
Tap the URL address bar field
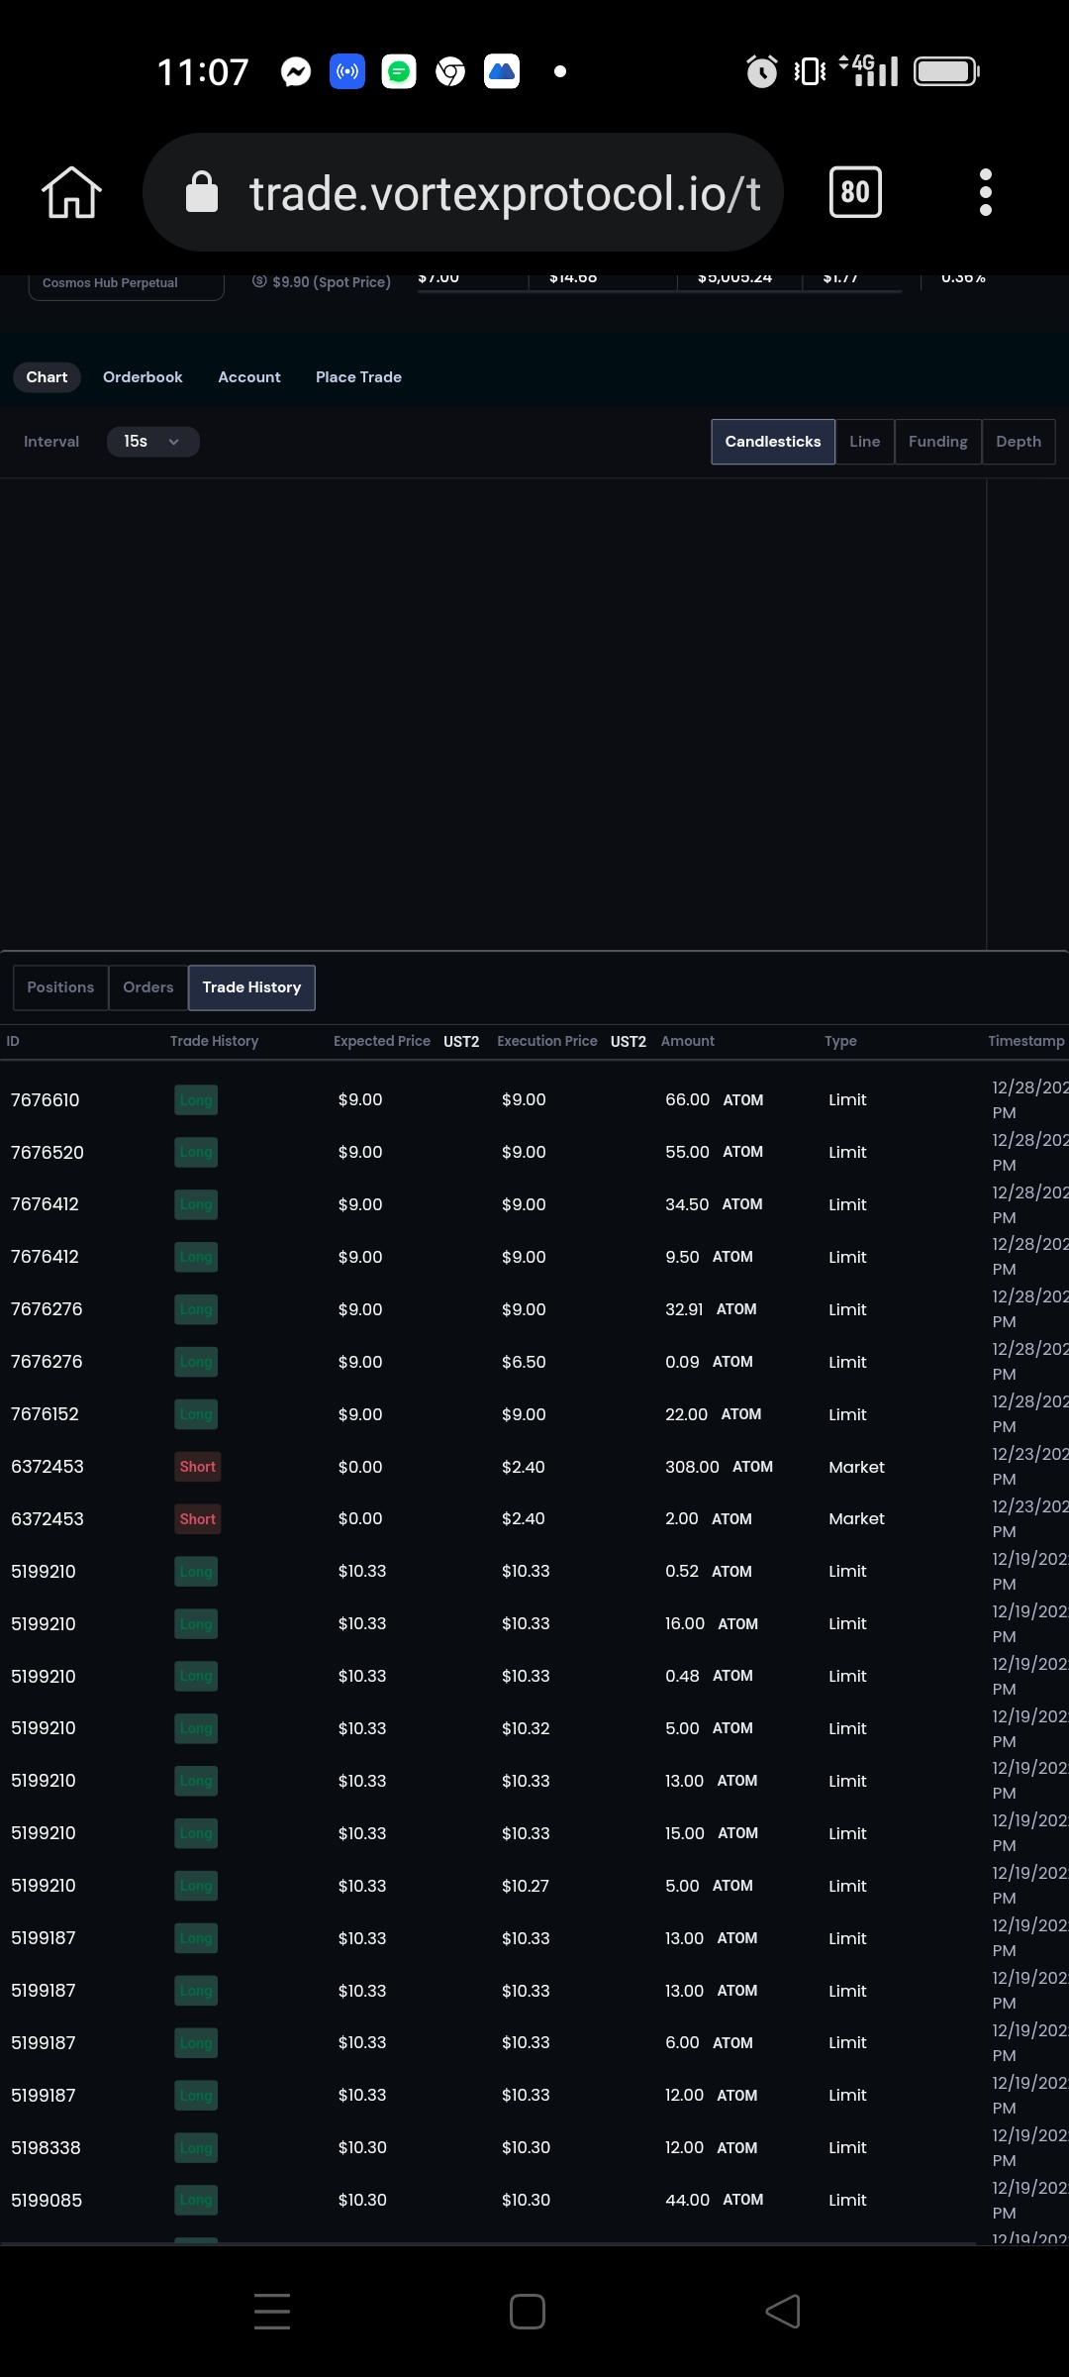click(463, 192)
